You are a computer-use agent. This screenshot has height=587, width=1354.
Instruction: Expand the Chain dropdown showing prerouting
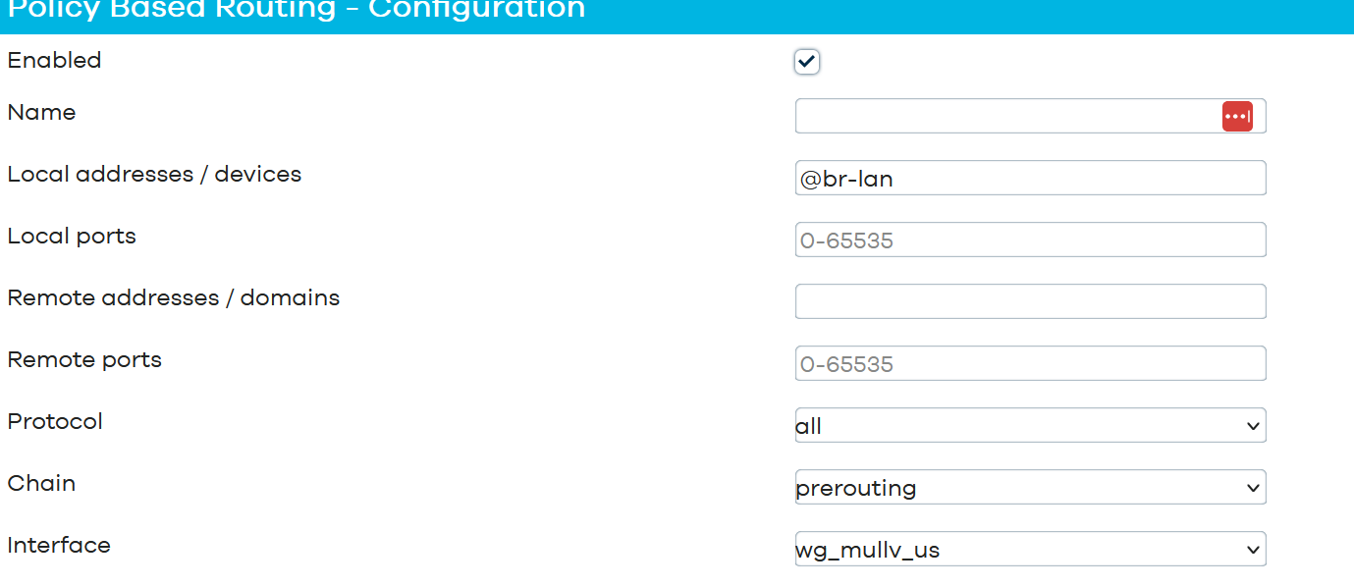point(1030,488)
